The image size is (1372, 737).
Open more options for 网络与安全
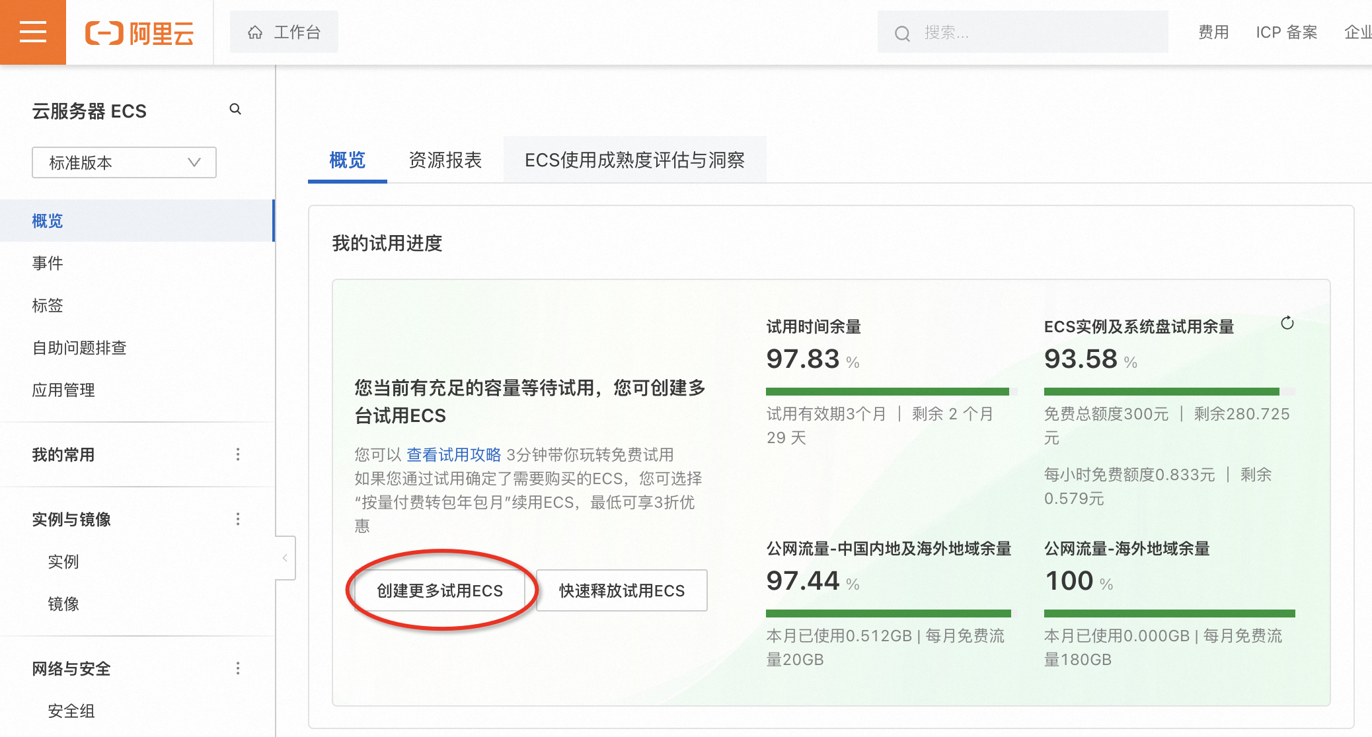point(238,668)
